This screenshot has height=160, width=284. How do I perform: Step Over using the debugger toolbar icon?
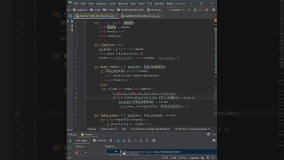pyautogui.click(x=118, y=140)
